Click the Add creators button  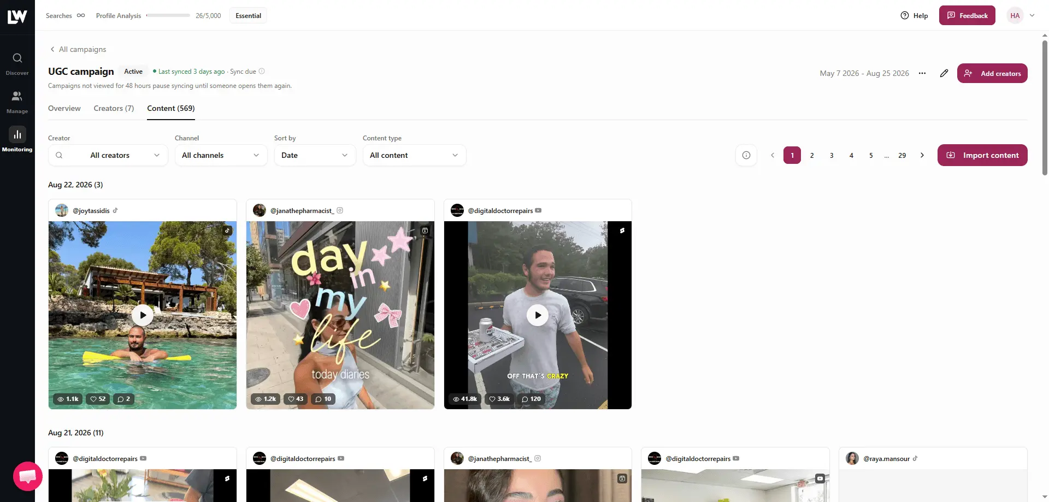(x=992, y=73)
